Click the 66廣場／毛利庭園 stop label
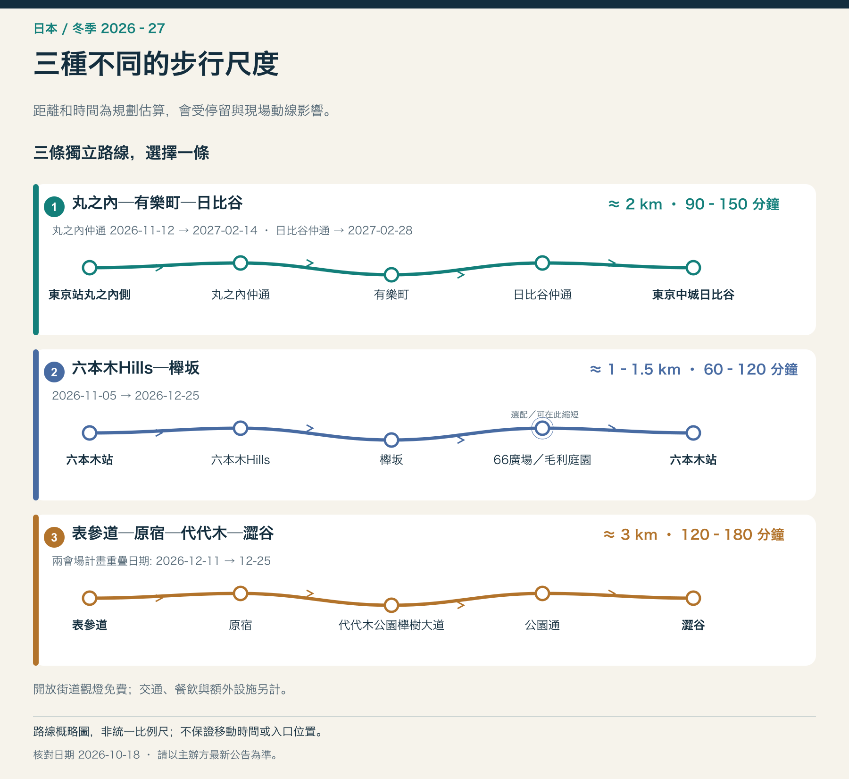The image size is (849, 779). [x=542, y=460]
